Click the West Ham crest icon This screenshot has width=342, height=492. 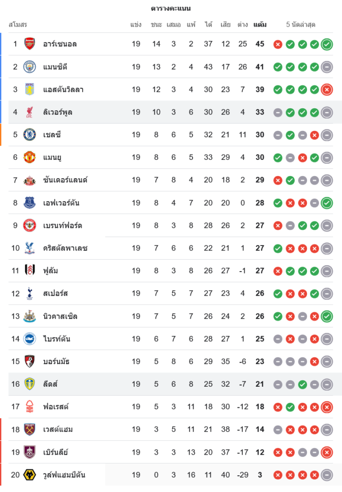[29, 430]
